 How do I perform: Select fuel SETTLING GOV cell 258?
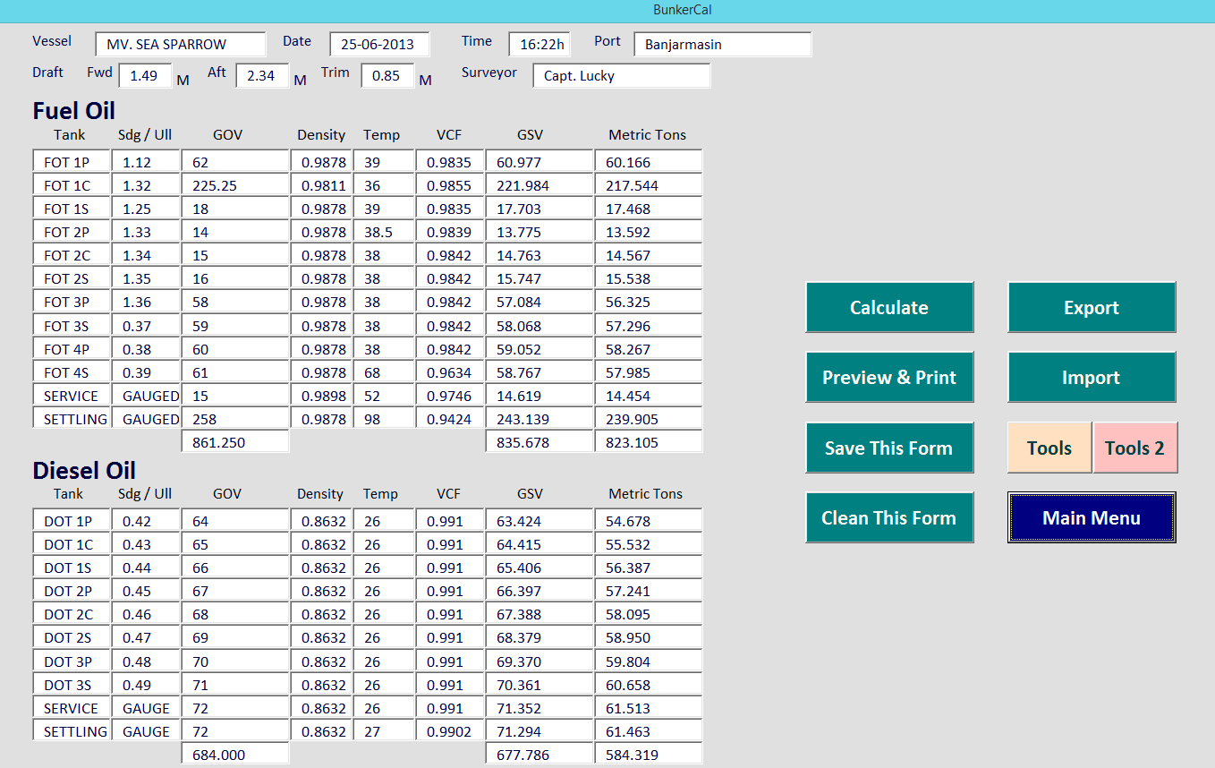tap(235, 419)
